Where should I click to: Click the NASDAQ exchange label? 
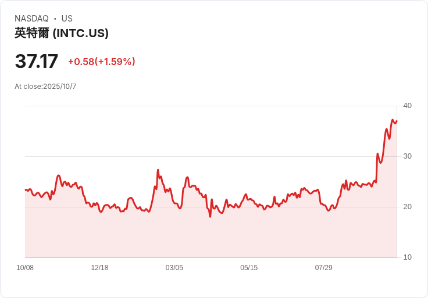click(31, 19)
